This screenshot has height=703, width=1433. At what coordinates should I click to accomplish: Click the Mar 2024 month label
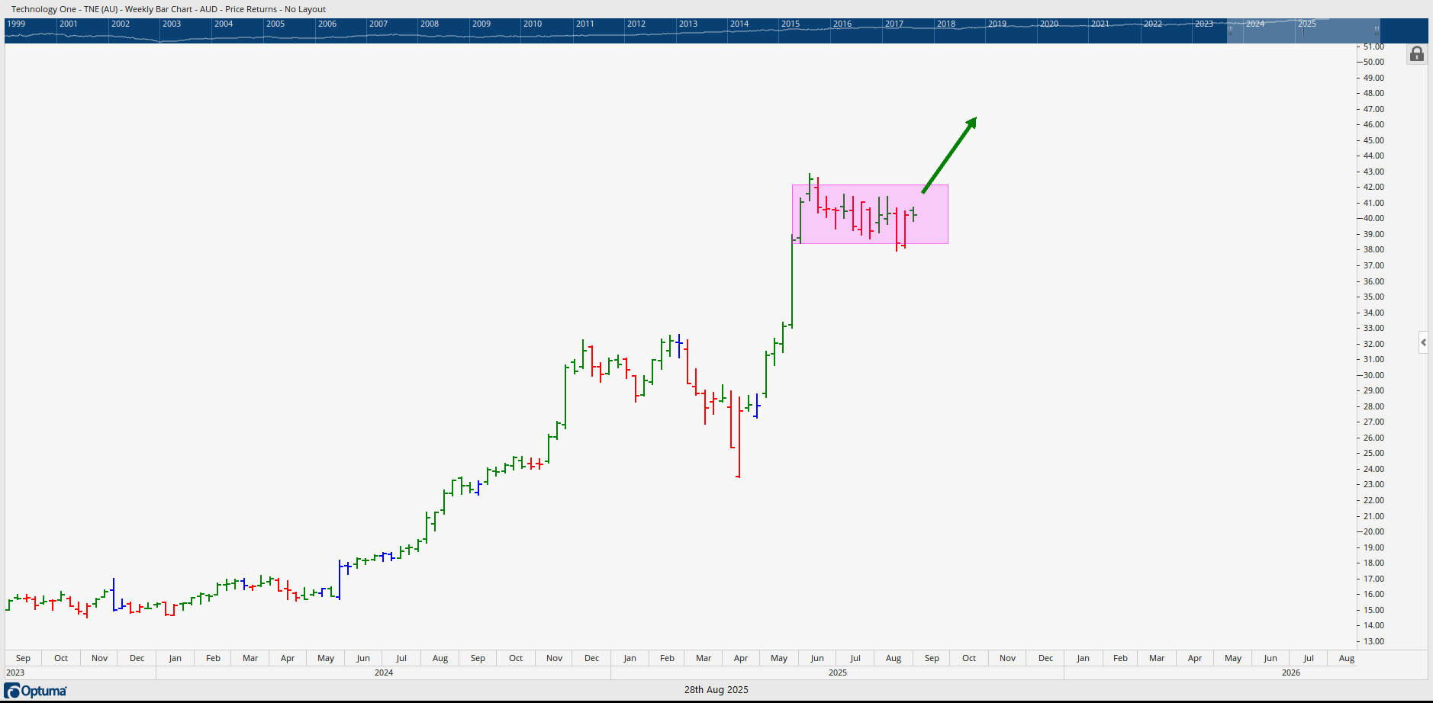coord(250,658)
